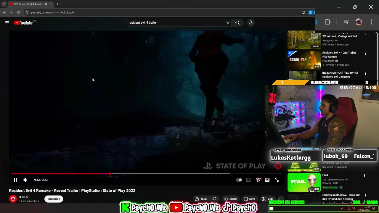
Task: Open IGN channel avatar
Action: coord(13,199)
